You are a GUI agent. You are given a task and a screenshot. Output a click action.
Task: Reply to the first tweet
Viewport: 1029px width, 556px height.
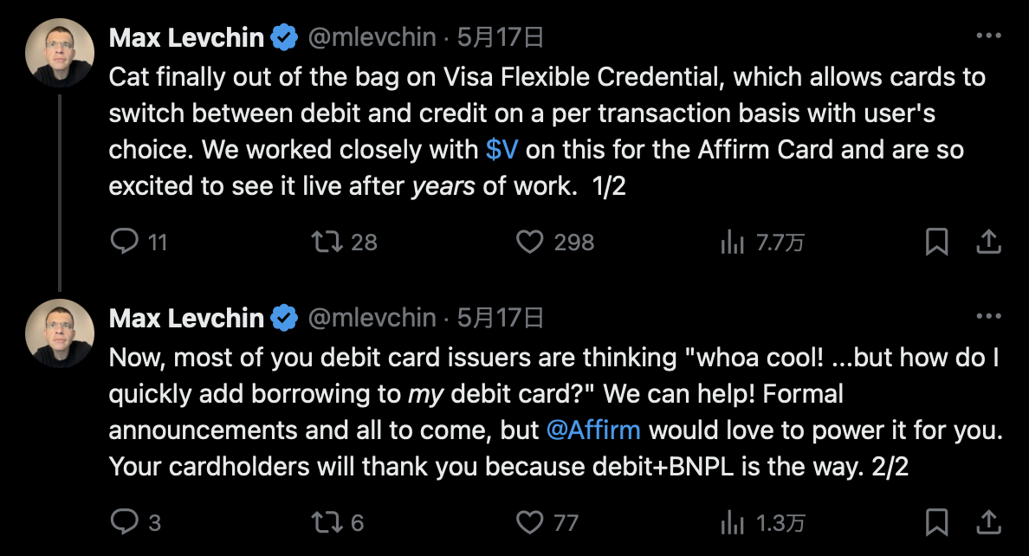point(124,242)
